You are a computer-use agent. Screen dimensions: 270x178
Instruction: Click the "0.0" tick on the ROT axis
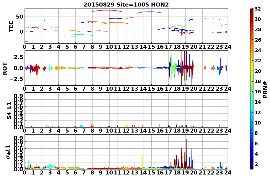18,68
